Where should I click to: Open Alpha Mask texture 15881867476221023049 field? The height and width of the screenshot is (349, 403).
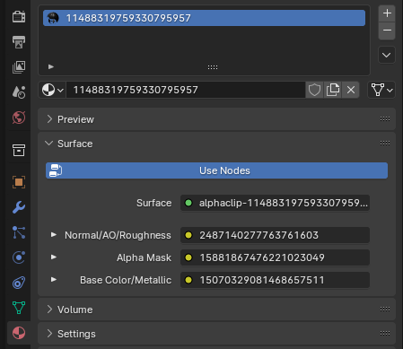(275, 257)
